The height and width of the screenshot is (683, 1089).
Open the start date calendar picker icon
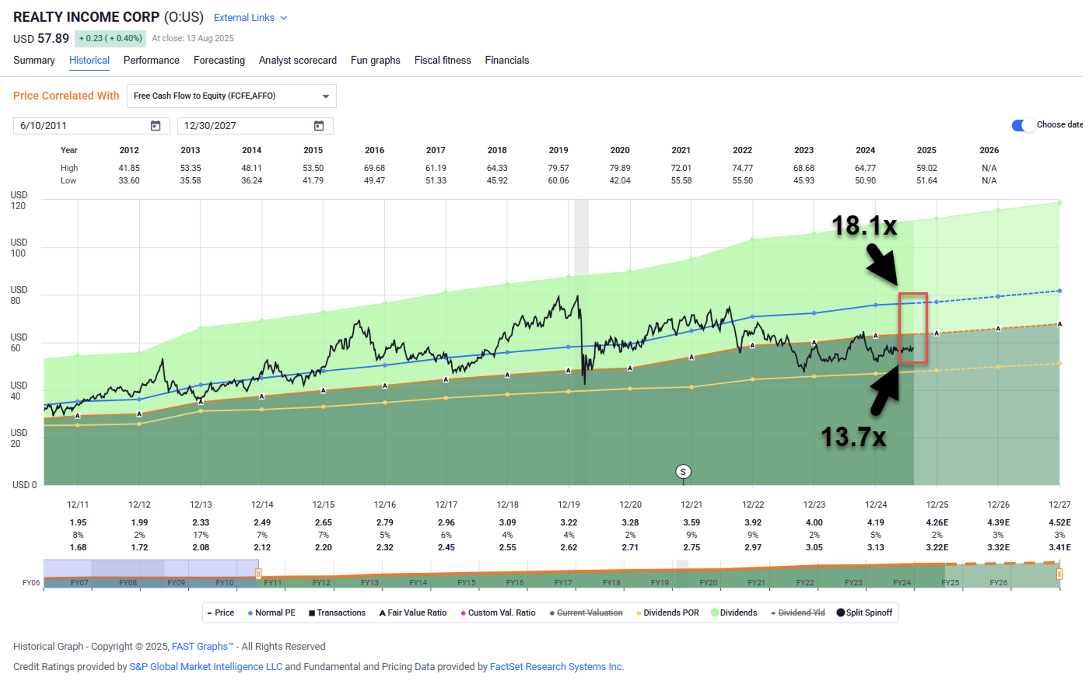pyautogui.click(x=155, y=126)
